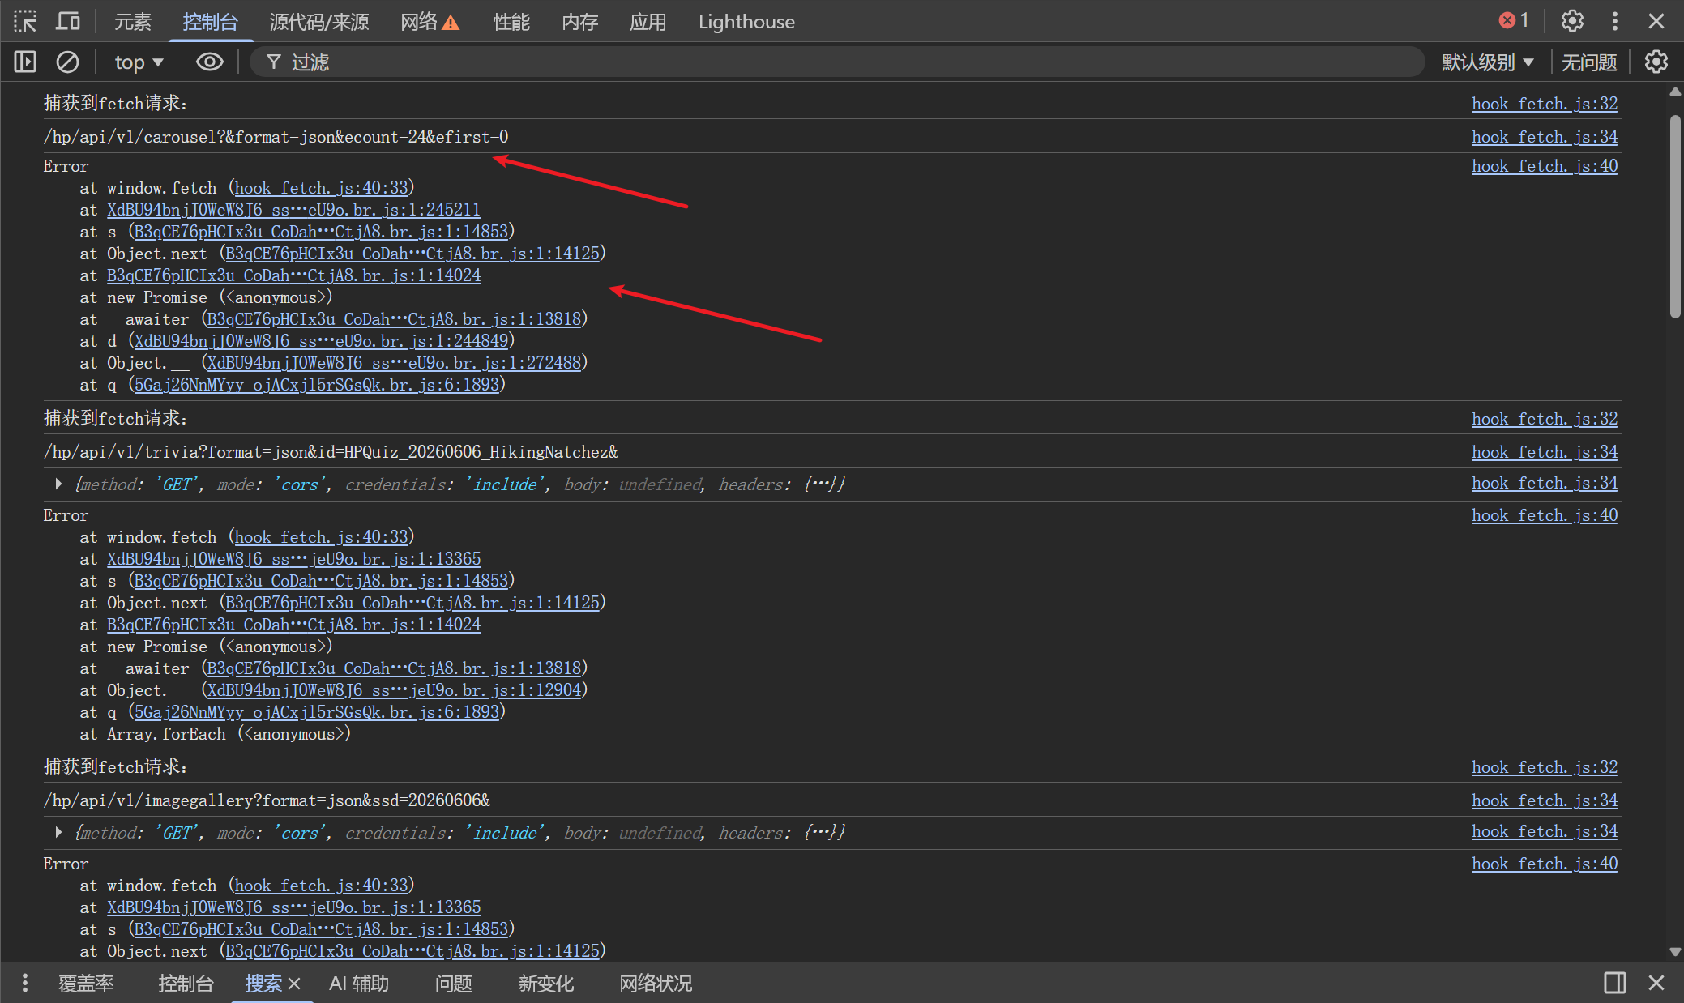The height and width of the screenshot is (1003, 1684).
Task: Open DevTools settings gear in top bar
Action: (1572, 21)
